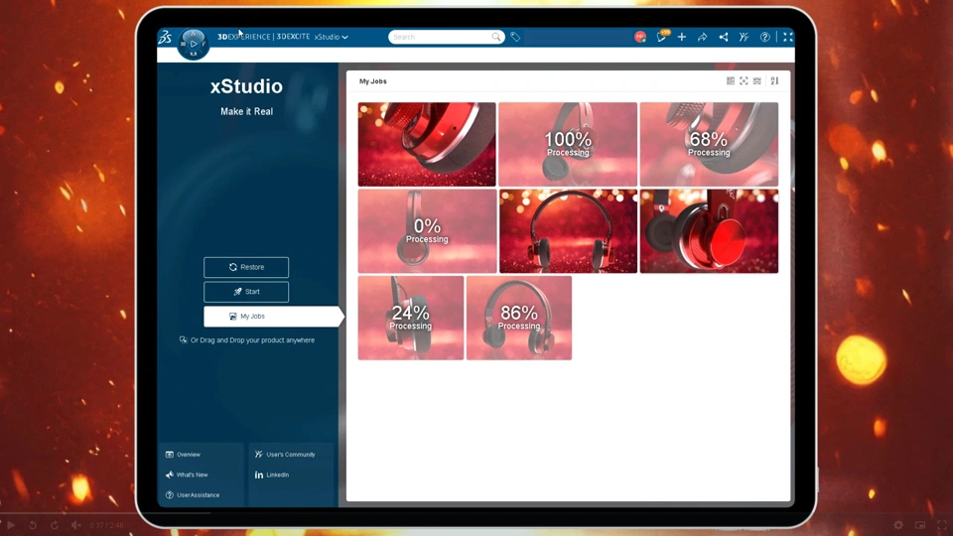The height and width of the screenshot is (536, 953).
Task: Open the social network share icon
Action: [x=724, y=37]
